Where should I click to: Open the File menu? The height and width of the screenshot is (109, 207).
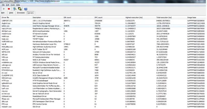[3, 5]
